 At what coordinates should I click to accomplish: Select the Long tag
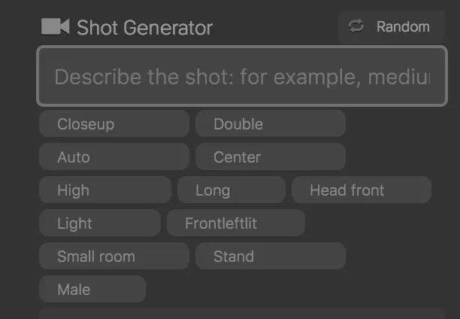tap(231, 190)
